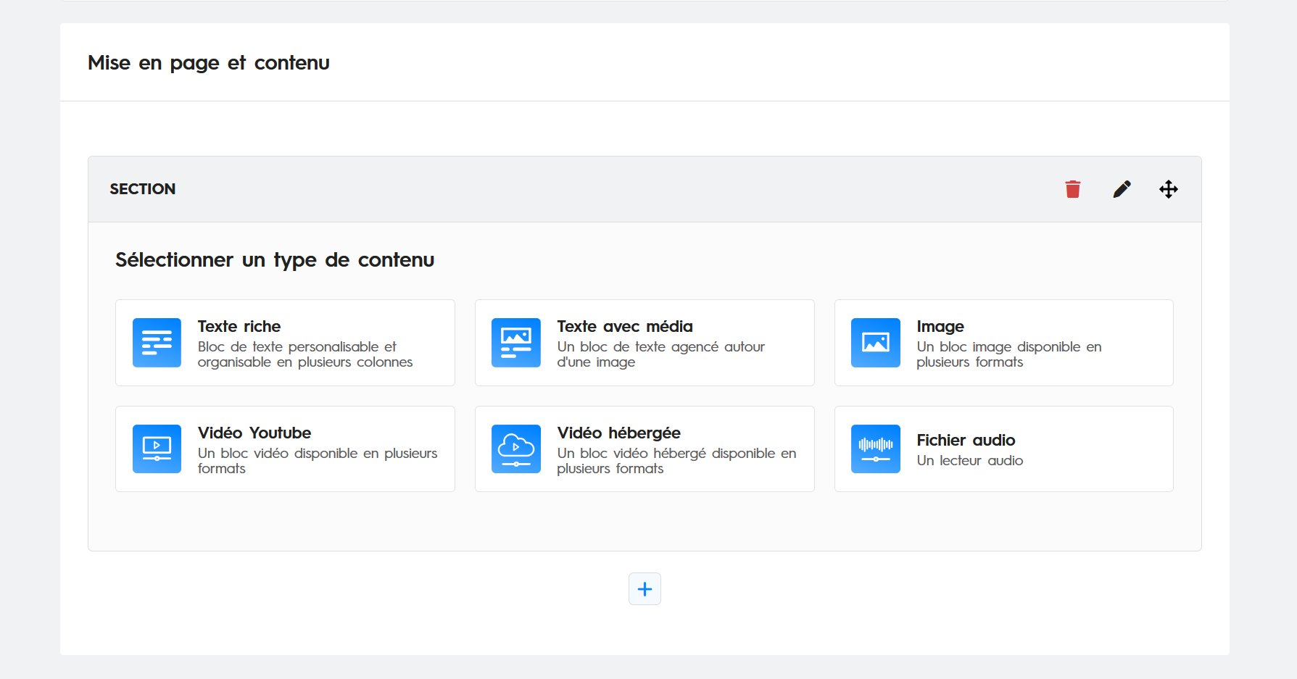Pick the Vidéo hébergée title
Screen dimensions: 1297x679
618,433
